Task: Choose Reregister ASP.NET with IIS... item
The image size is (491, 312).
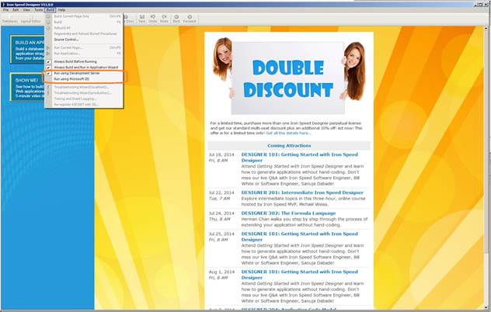Action: [x=84, y=105]
